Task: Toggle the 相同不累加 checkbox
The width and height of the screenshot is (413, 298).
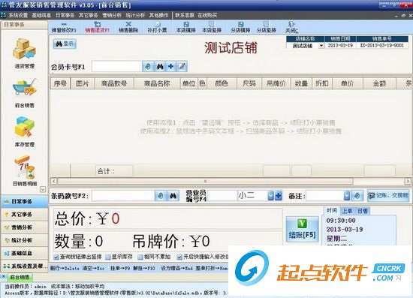Action: pyautogui.click(x=140, y=257)
